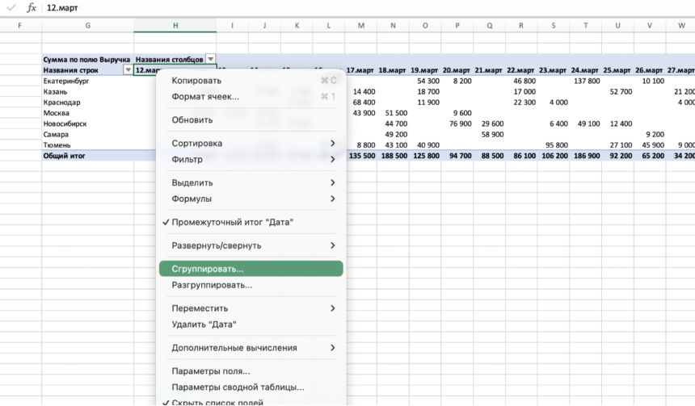Expand the Формулы submenu

point(251,199)
